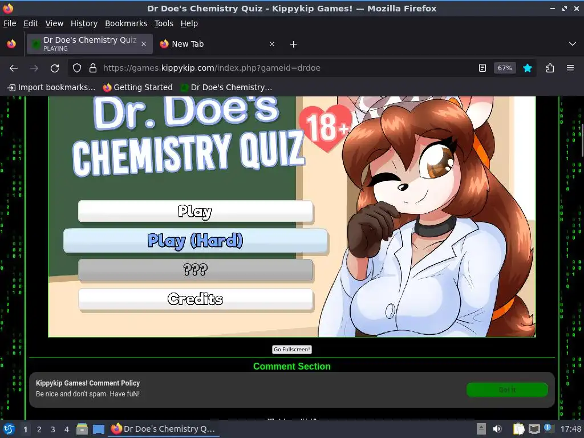Click the network tray icon
Image resolution: width=584 pixels, height=438 pixels.
534,429
